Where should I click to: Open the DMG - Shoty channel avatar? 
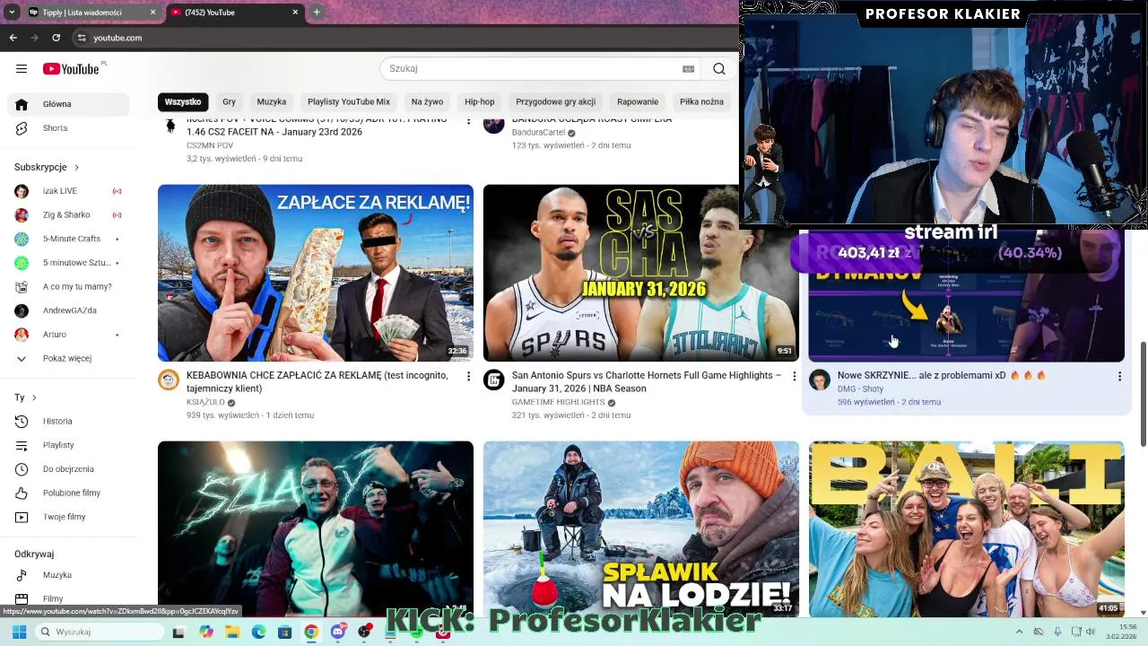(x=820, y=380)
